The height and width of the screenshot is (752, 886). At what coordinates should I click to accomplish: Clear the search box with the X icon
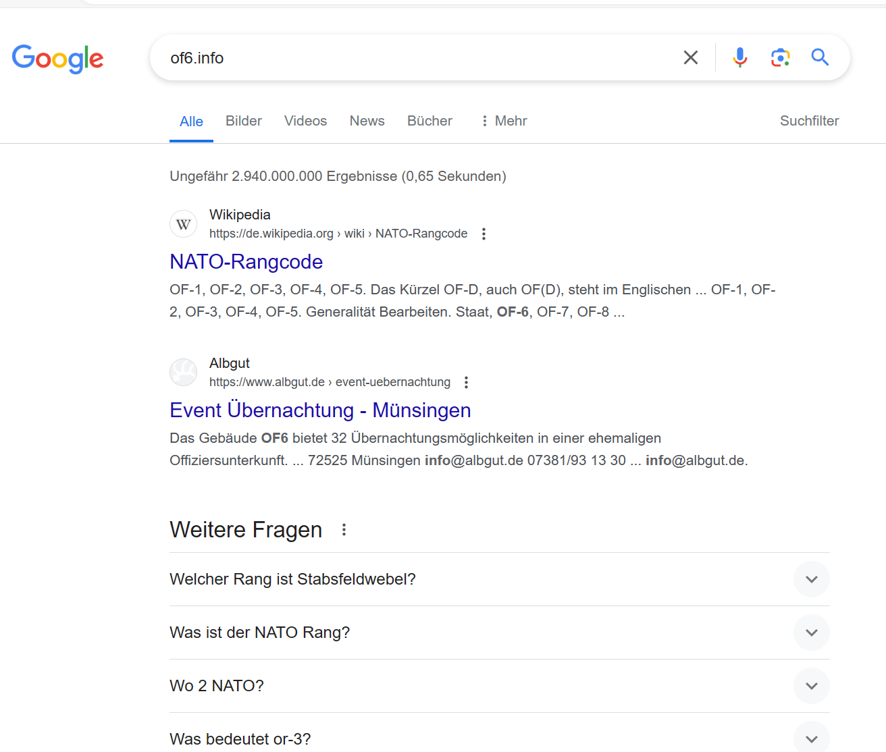coord(691,57)
